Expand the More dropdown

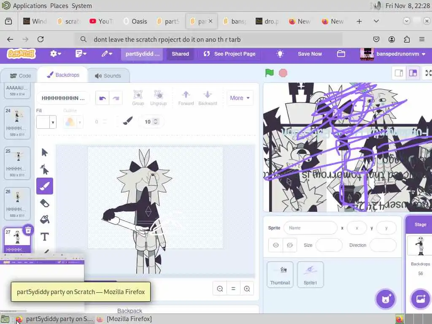pyautogui.click(x=240, y=98)
